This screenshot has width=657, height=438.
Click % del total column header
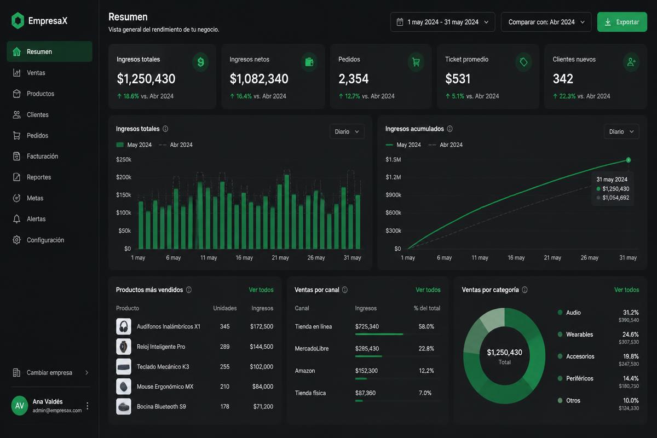(427, 308)
